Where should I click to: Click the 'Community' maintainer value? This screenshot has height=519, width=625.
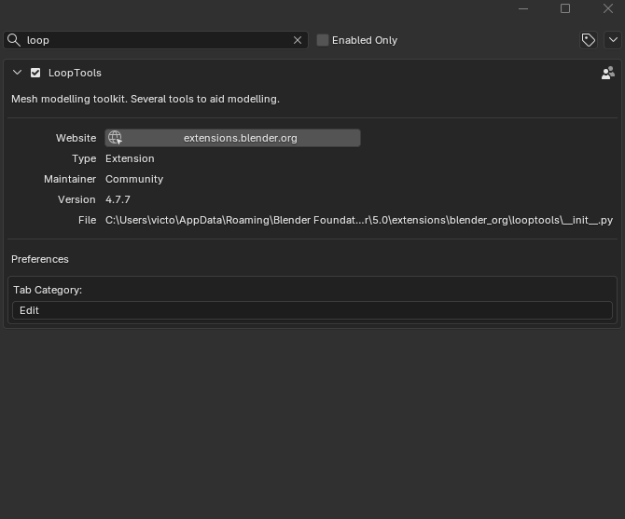click(x=134, y=179)
